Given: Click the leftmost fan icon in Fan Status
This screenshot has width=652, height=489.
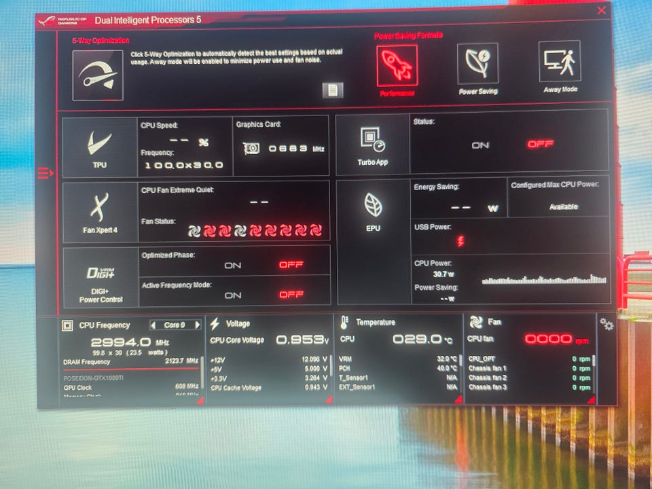Looking at the screenshot, I should 194,231.
